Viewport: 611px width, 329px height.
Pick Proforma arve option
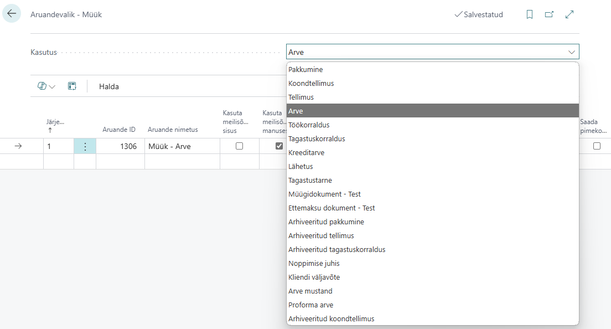pos(433,305)
